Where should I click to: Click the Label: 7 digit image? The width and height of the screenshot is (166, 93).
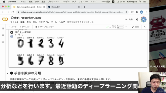pos(41,60)
